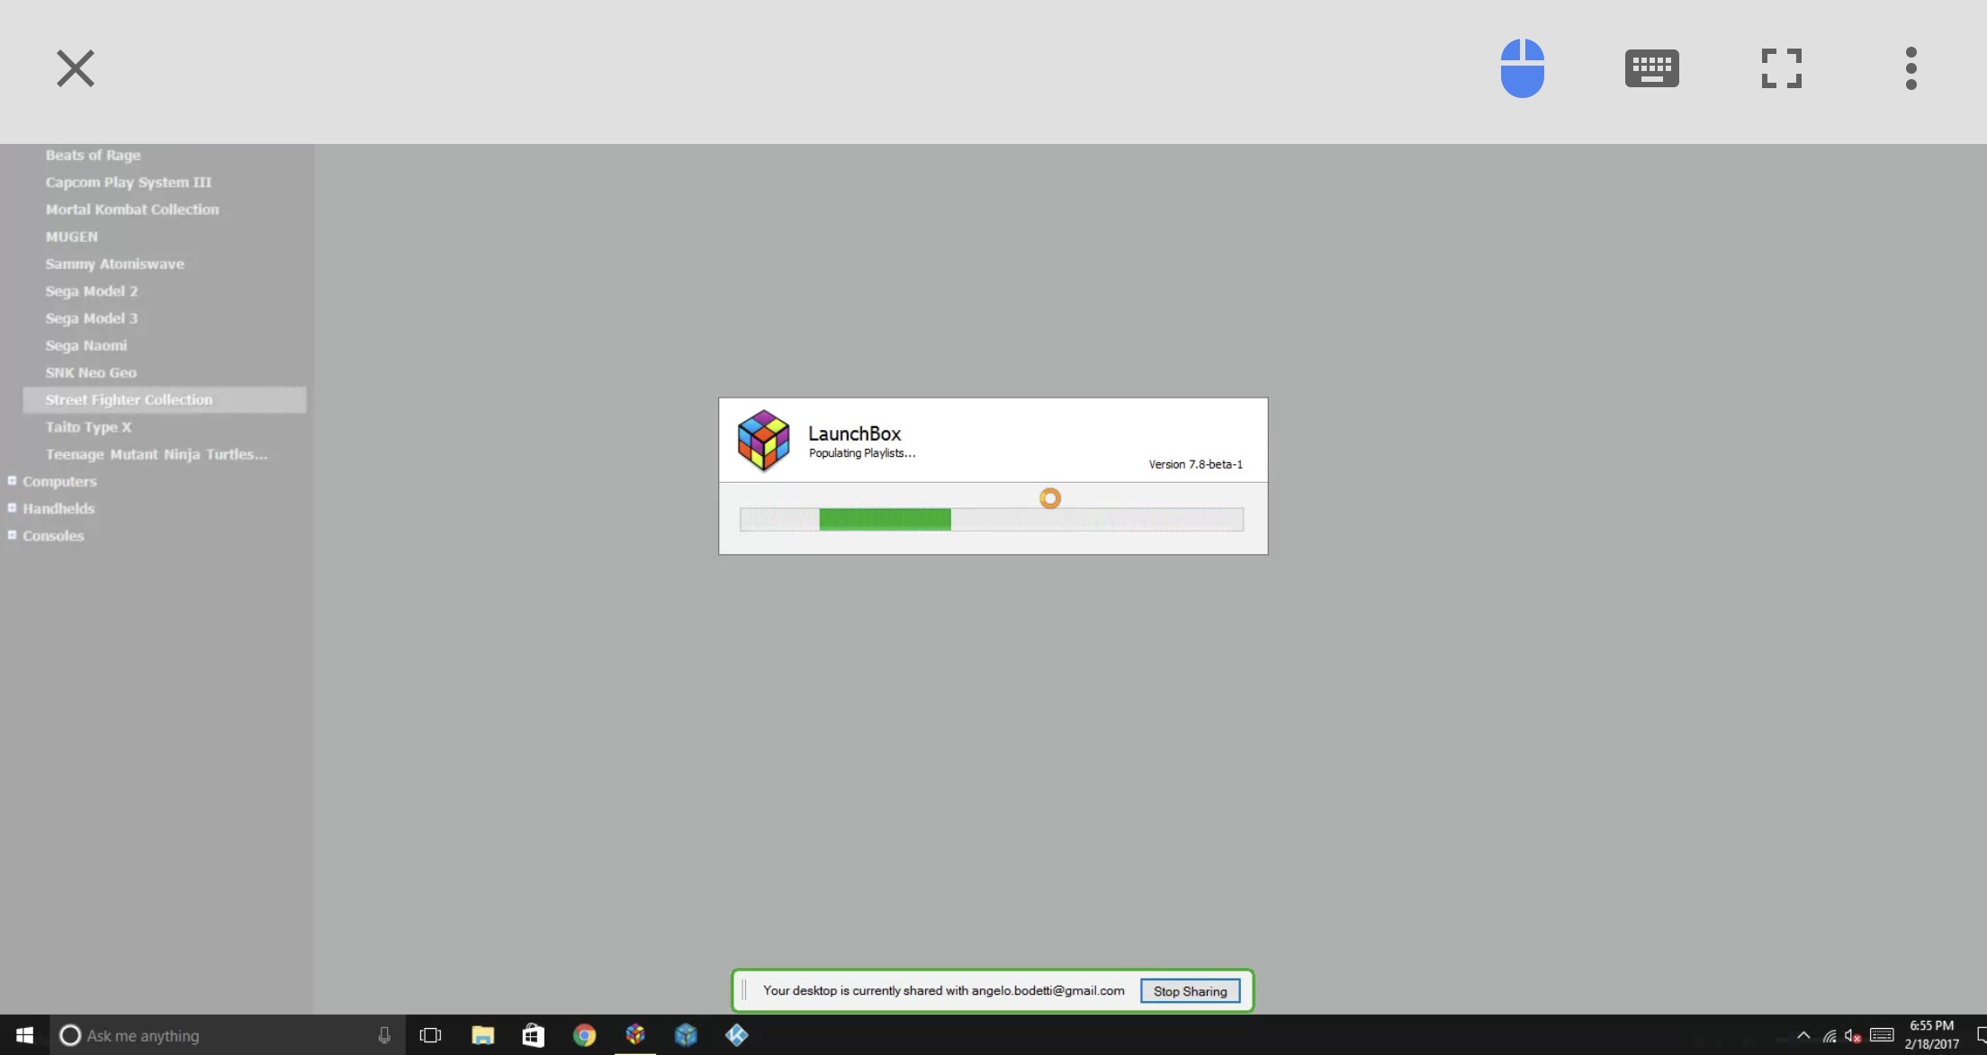Screen dimensions: 1987x1055
Task: Click the LaunchBox loading progress bar
Action: pos(992,519)
